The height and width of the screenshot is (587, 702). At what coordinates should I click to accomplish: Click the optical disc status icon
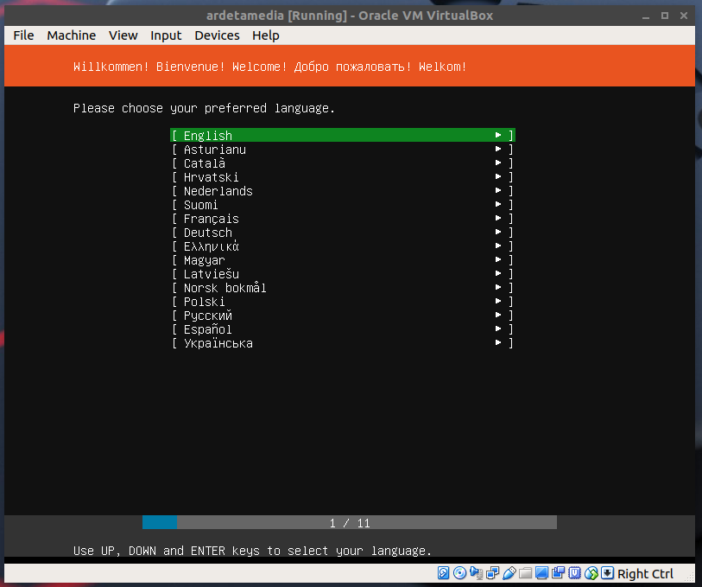click(x=459, y=573)
